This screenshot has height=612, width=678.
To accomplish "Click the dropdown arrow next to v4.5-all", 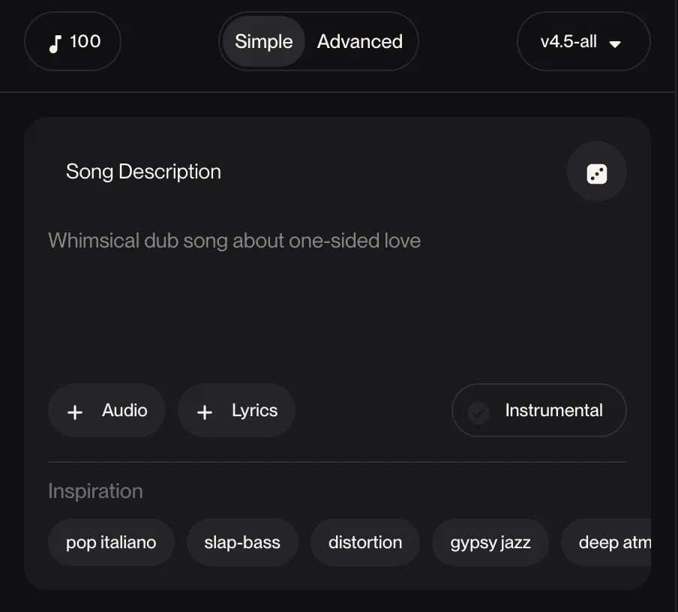I will (615, 43).
